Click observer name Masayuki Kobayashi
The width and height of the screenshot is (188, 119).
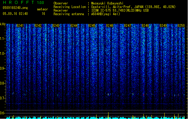[x=107, y=3]
